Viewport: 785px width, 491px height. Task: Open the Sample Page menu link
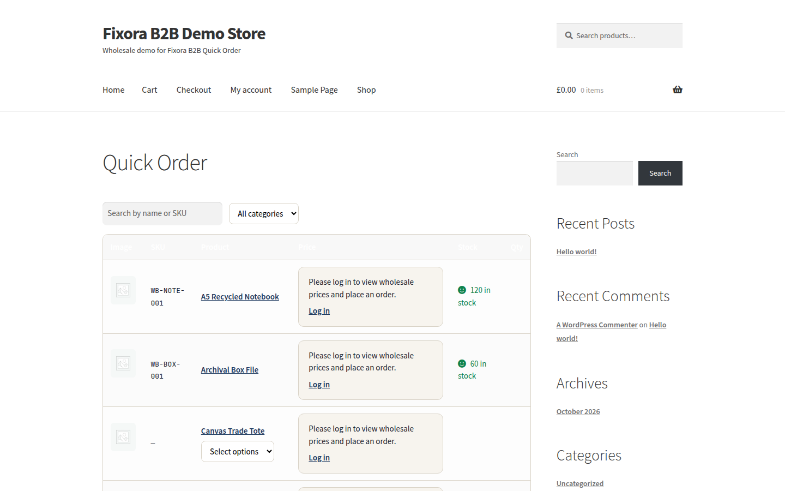pyautogui.click(x=314, y=90)
